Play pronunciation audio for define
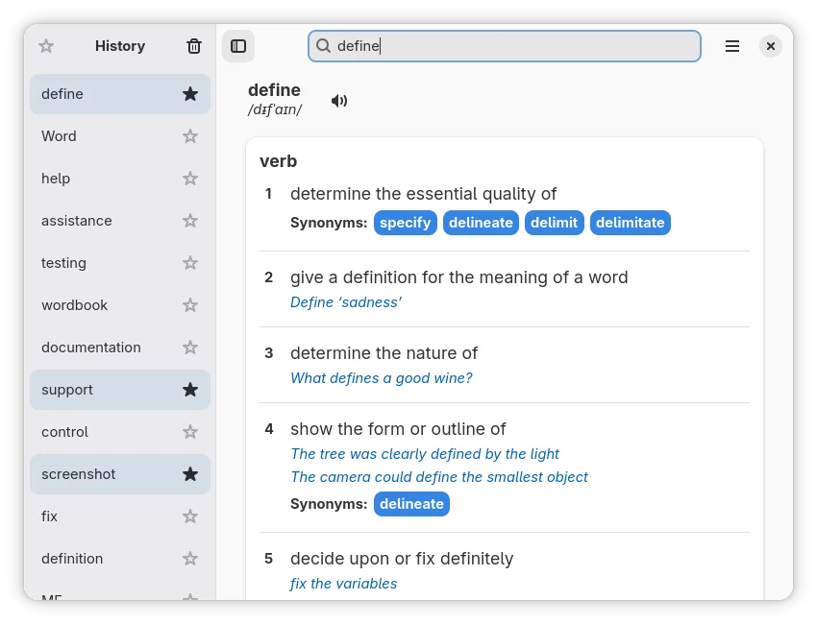The height and width of the screenshot is (624, 817). 339,101
